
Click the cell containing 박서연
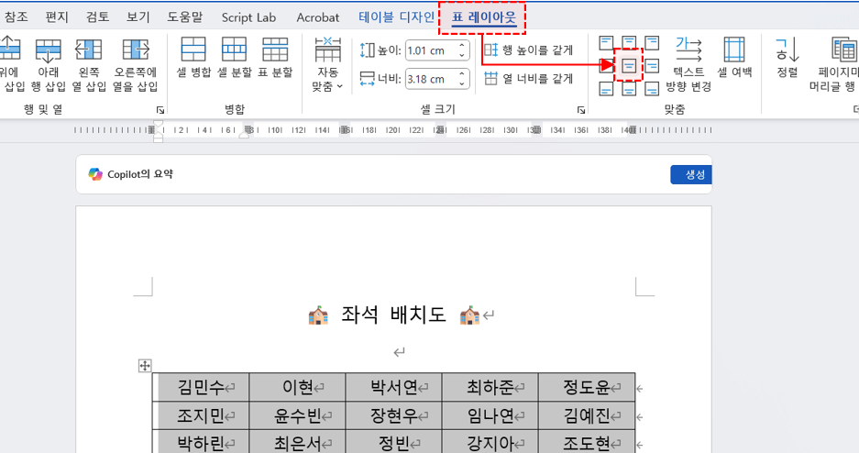pos(394,387)
